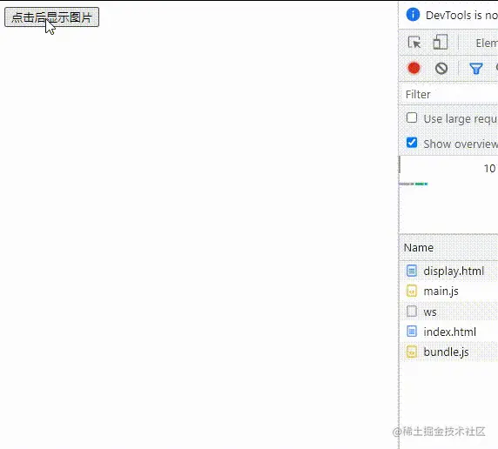Viewport: 498px width, 449px height.
Task: Toggle the network filter funnel icon
Action: (475, 68)
